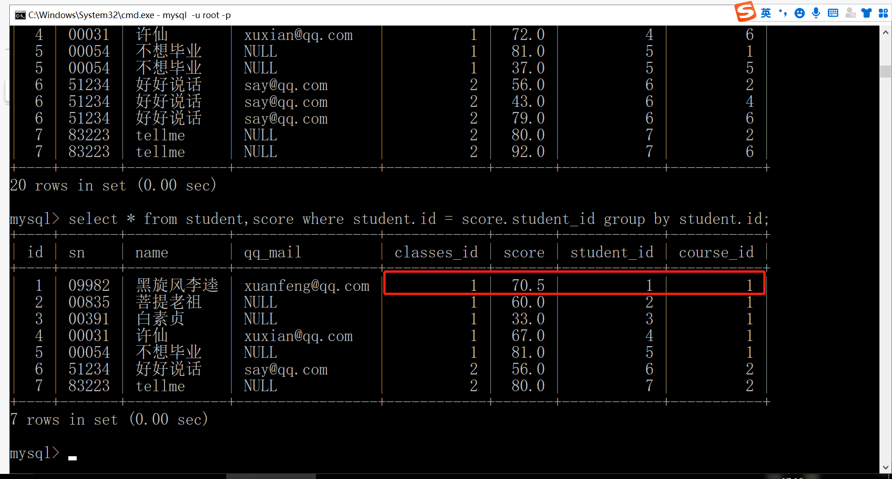Switch the input language with the 英 indicator
892x479 pixels.
(766, 13)
